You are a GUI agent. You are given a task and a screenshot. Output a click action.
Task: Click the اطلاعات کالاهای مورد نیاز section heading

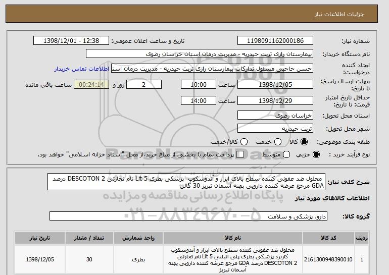332,198
